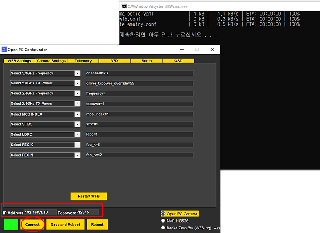Click the OpenIPC Configurator app icon
This screenshot has height=233, width=320.
point(4,50)
